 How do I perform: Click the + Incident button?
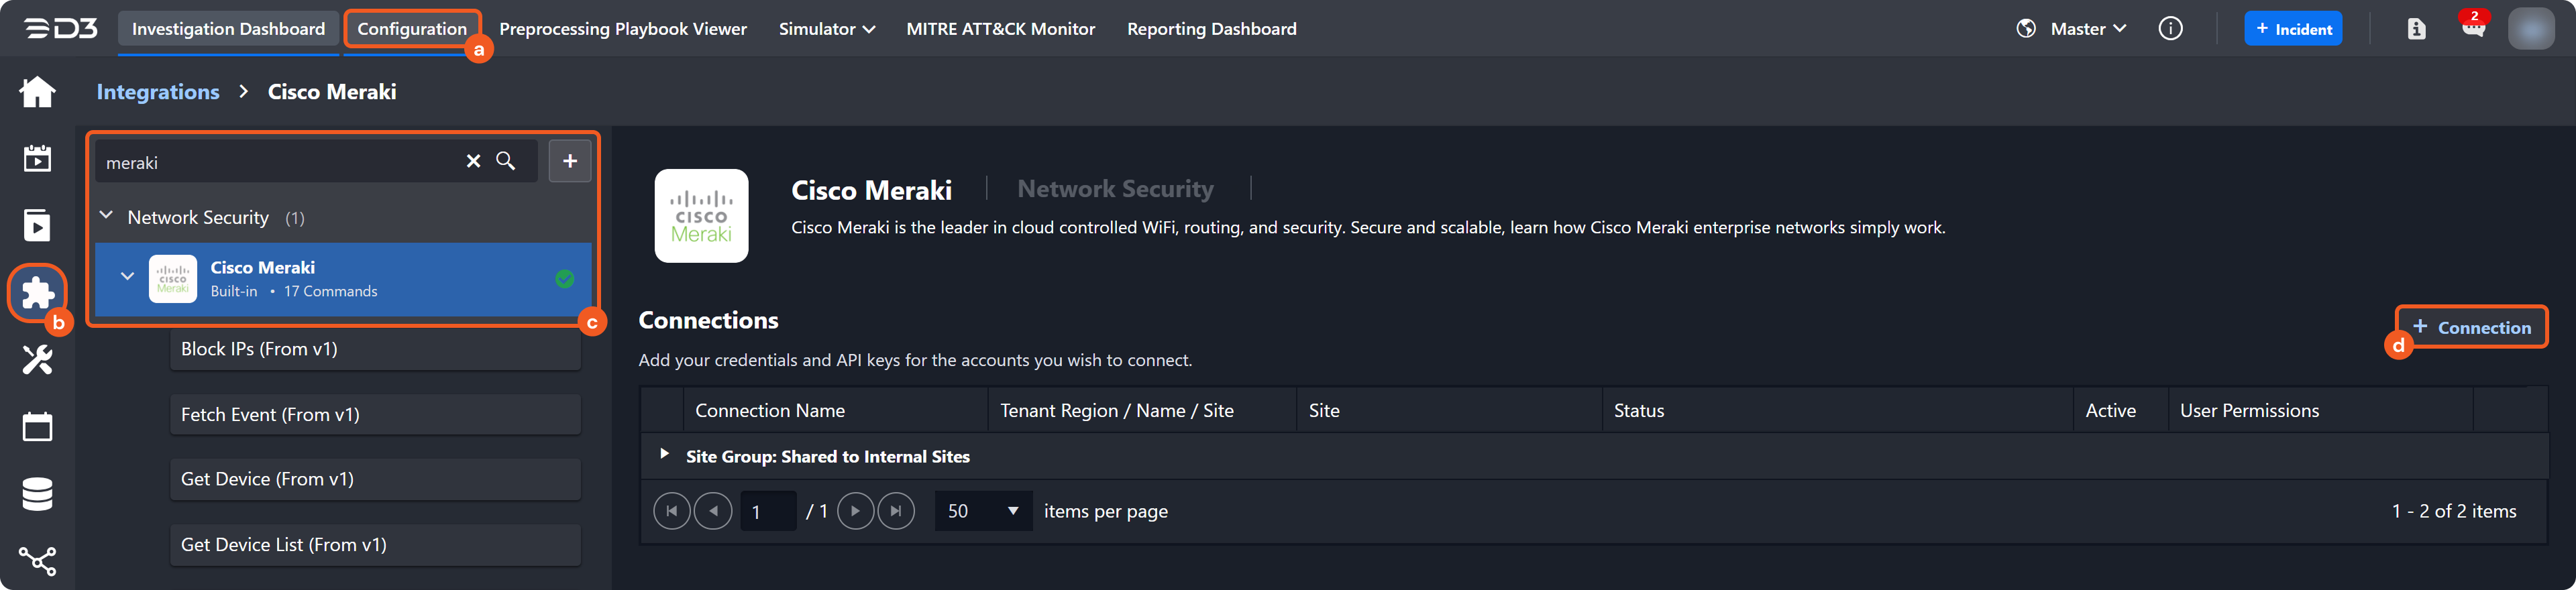pyautogui.click(x=2293, y=29)
